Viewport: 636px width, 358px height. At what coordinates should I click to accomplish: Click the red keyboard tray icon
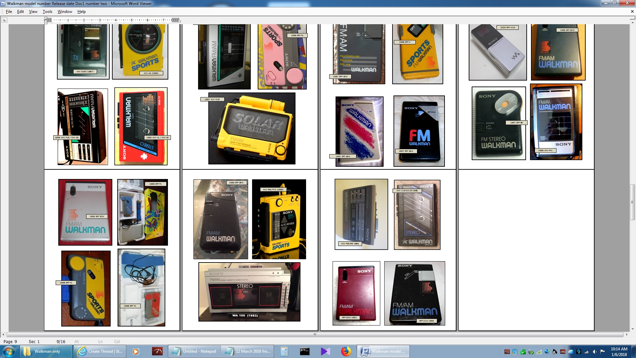(x=563, y=352)
